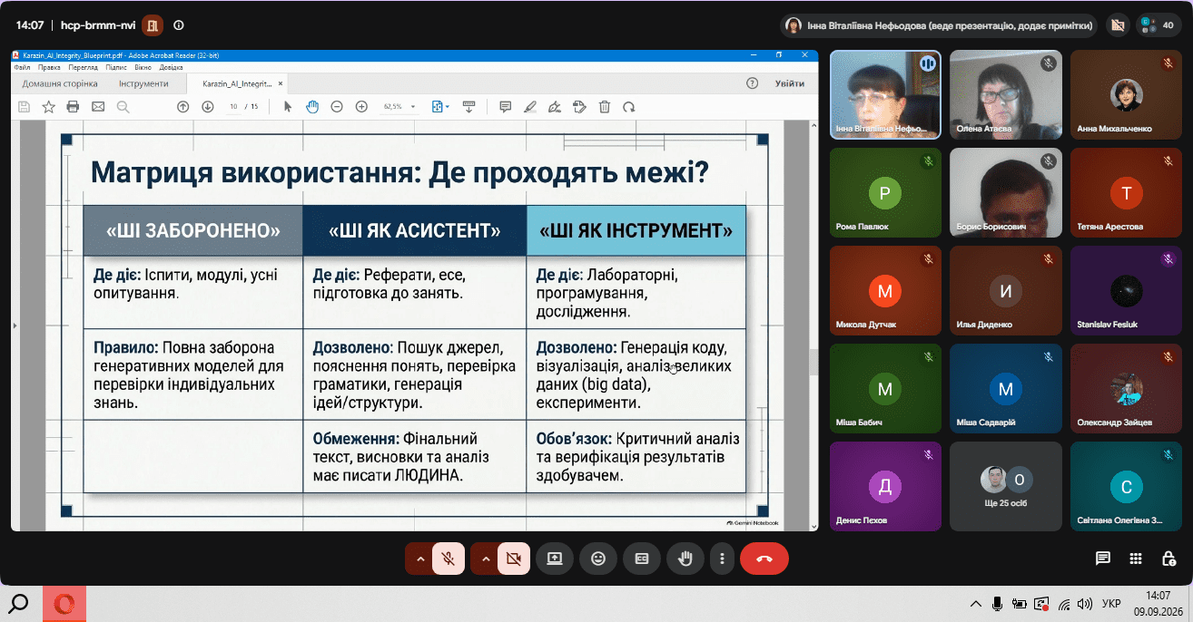Click the page number input field

click(x=233, y=107)
